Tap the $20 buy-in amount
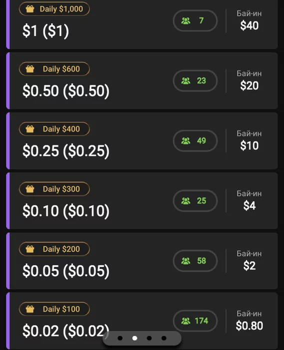This screenshot has width=284, height=350. point(250,85)
